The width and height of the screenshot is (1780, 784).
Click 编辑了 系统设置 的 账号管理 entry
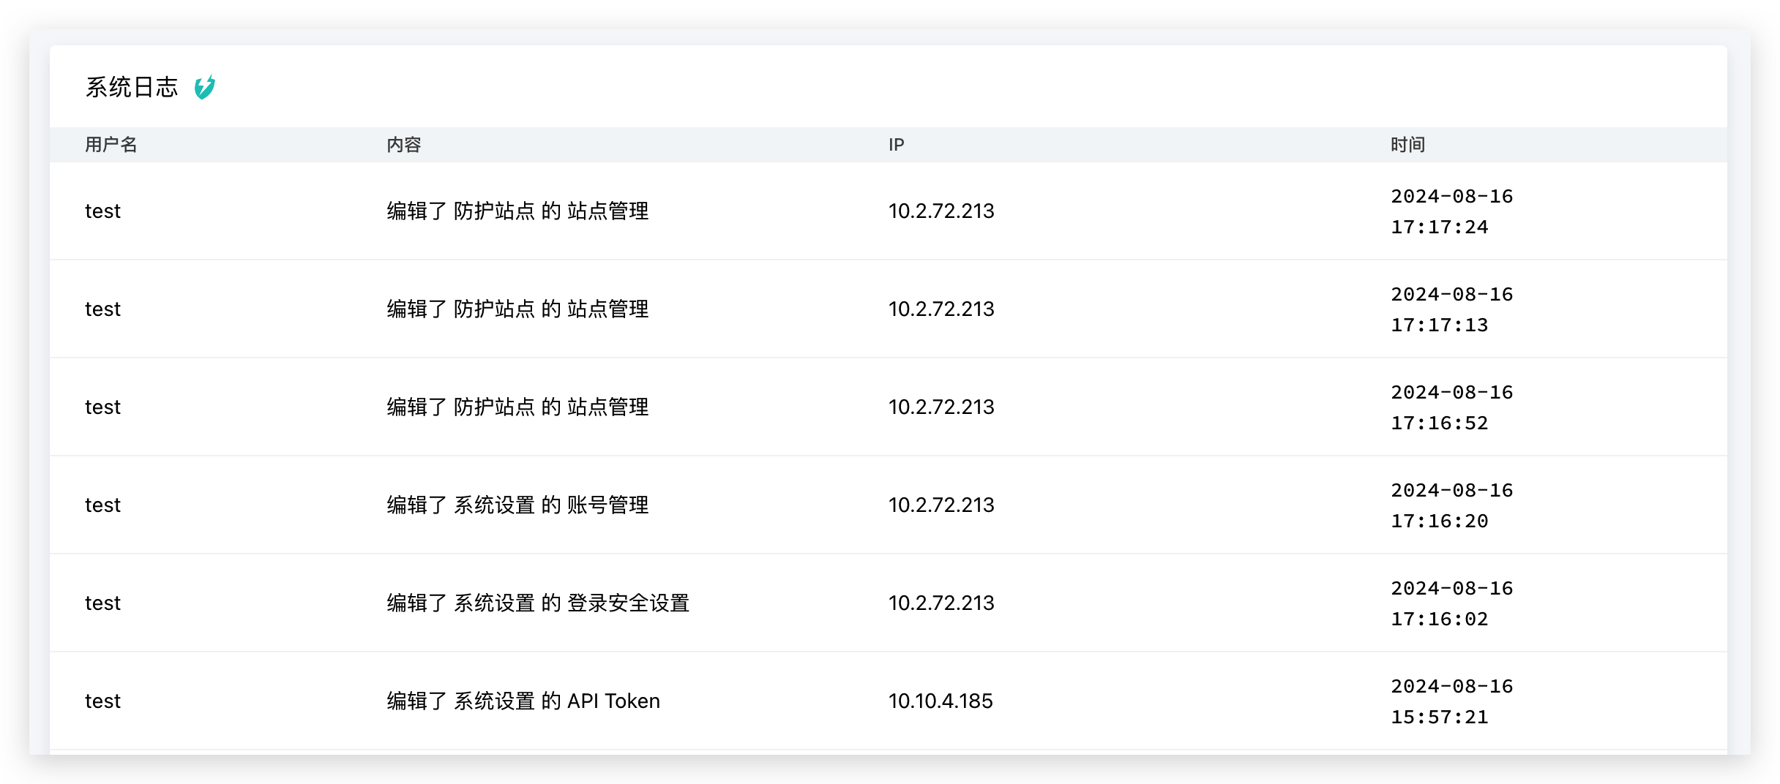pyautogui.click(x=517, y=505)
